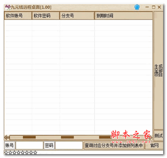This screenshot has width=167, height=158.
Task: Open the 官网 link button
Action: click(154, 145)
